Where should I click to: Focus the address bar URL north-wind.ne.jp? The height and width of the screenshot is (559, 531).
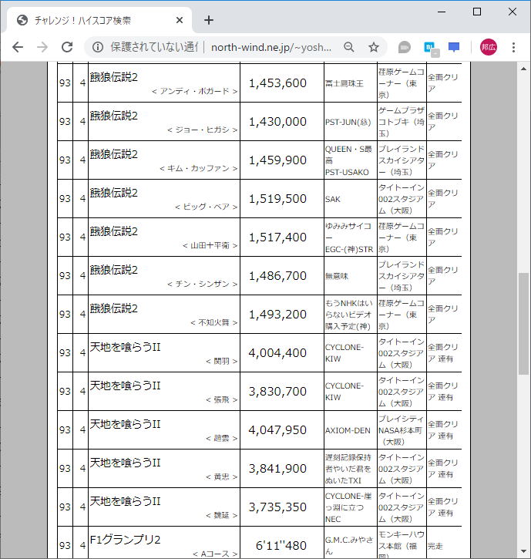[x=271, y=47]
